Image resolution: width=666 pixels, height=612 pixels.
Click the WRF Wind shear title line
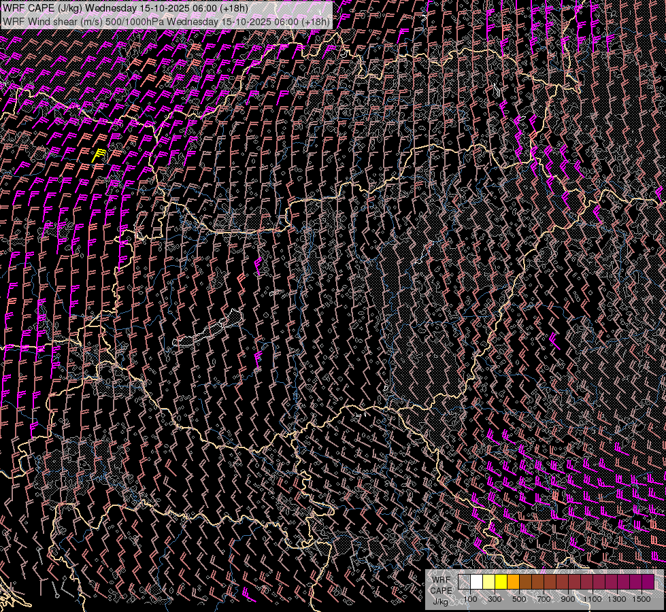pyautogui.click(x=166, y=21)
